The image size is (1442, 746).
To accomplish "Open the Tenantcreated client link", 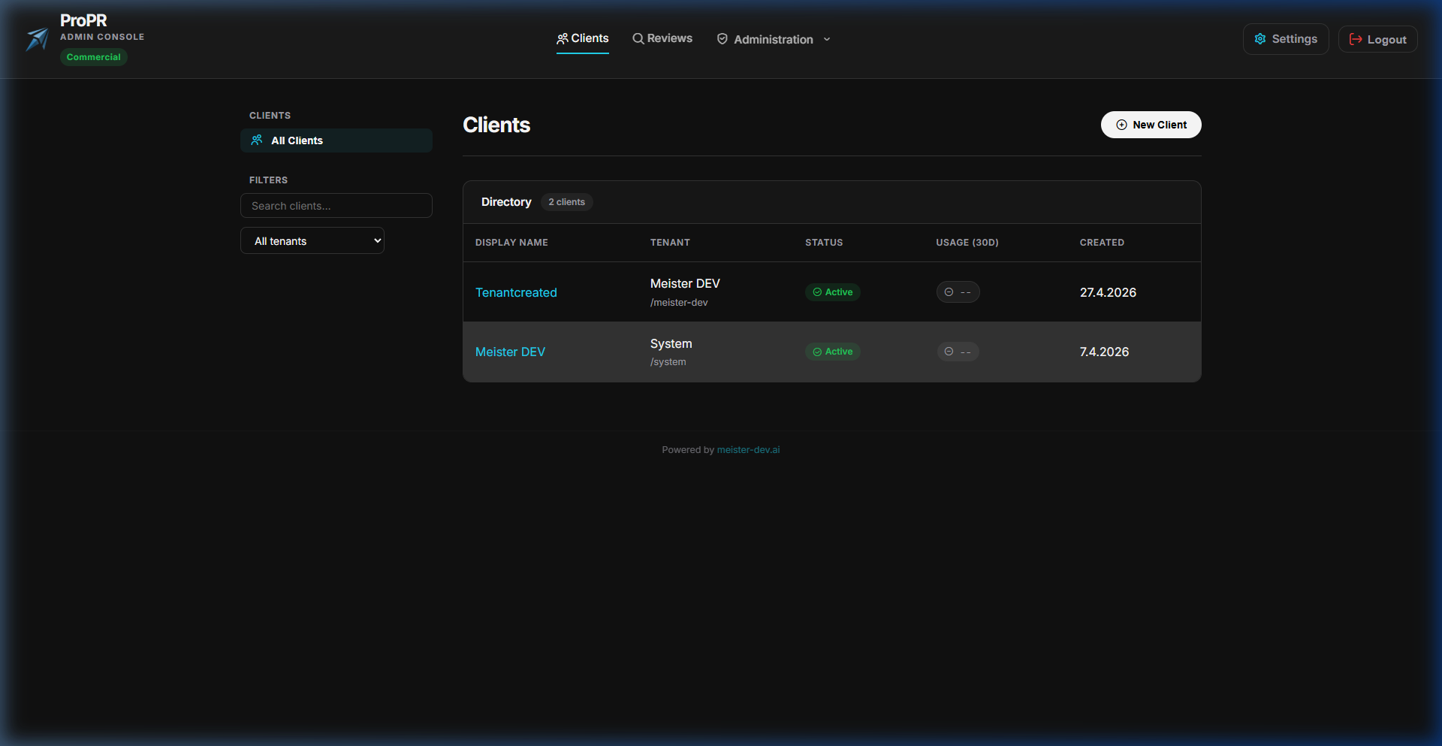I will click(516, 292).
